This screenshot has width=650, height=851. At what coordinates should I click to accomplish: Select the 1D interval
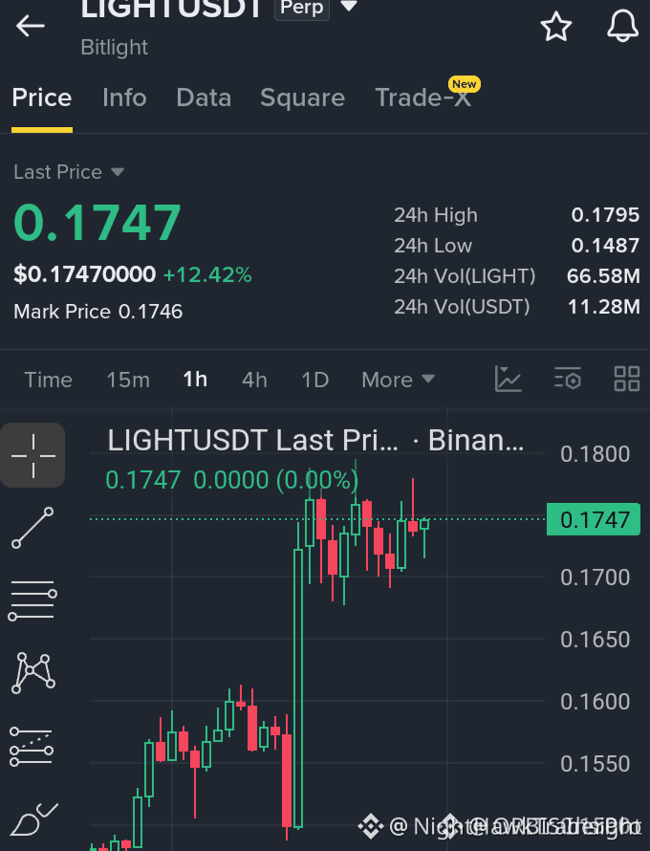tap(315, 380)
